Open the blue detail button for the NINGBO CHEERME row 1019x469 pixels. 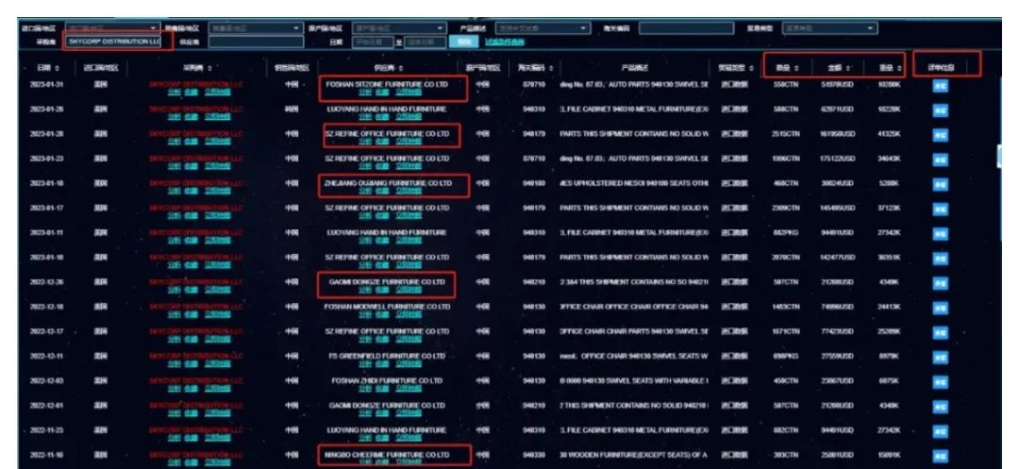tap(940, 457)
